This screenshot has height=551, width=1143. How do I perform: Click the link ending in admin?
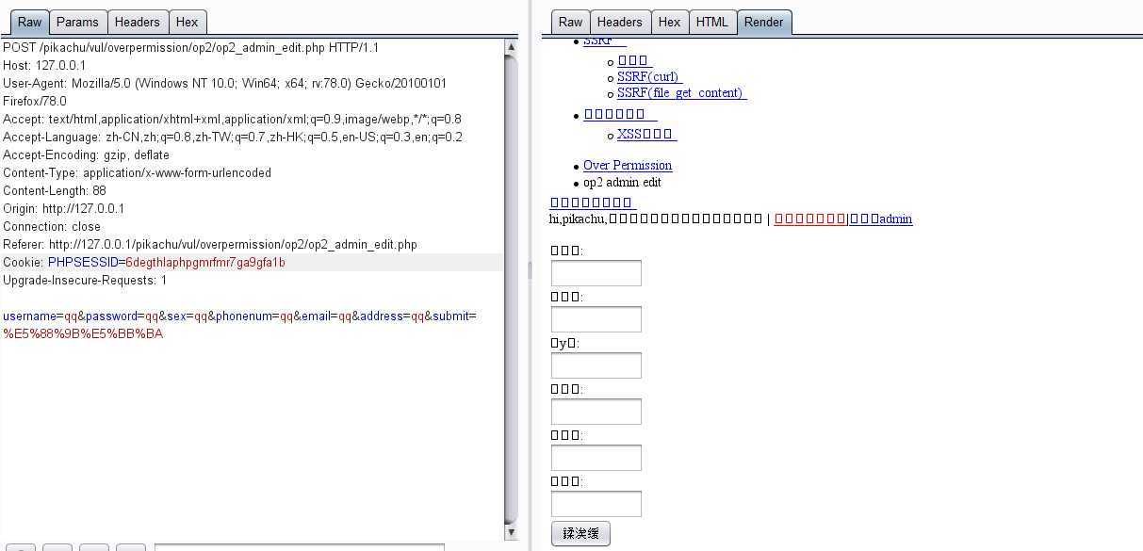coord(881,219)
